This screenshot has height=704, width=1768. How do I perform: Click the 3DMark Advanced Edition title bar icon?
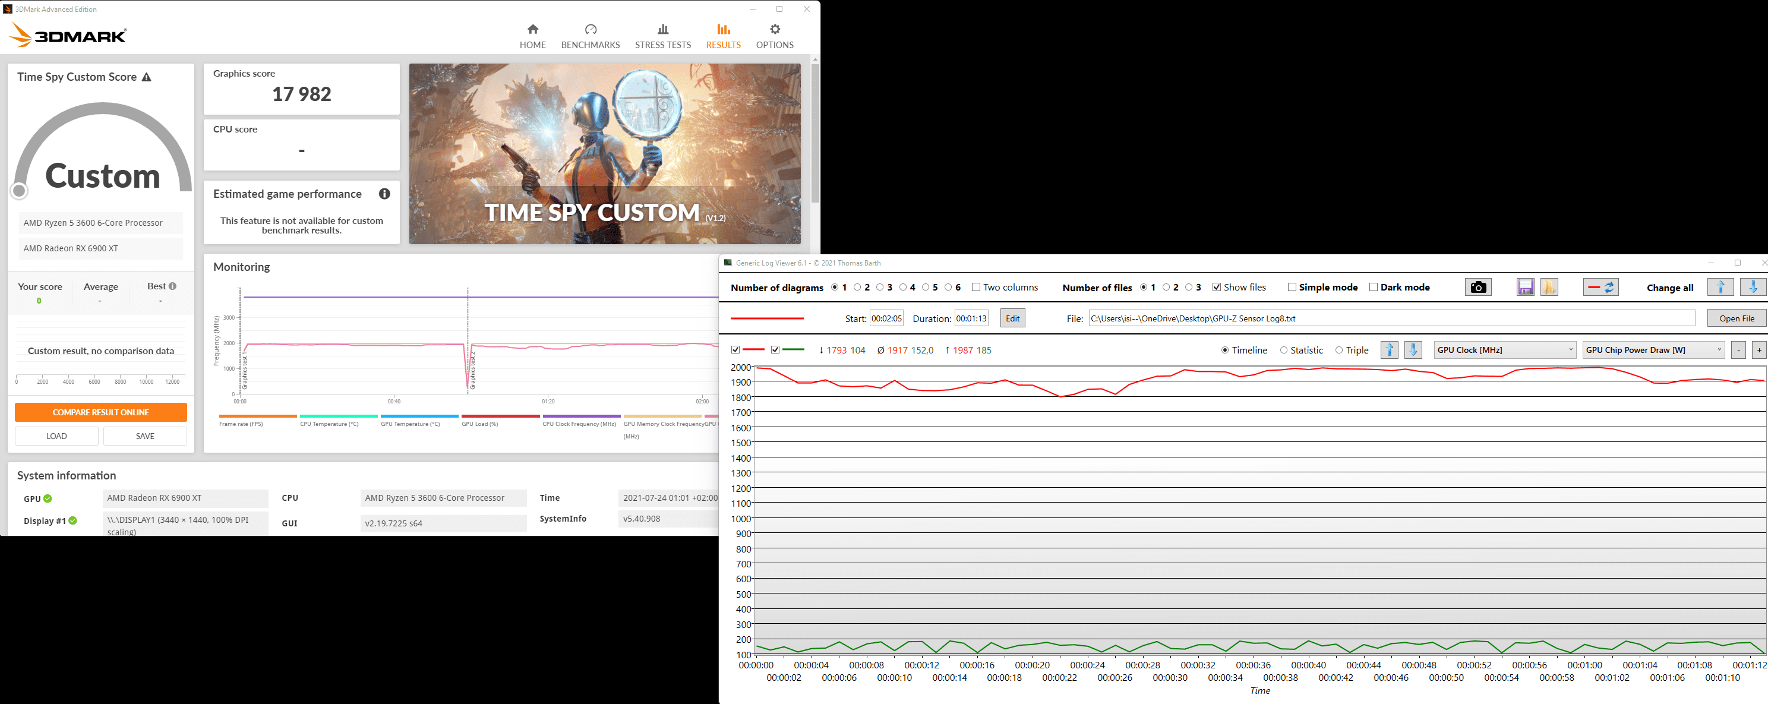click(x=8, y=9)
